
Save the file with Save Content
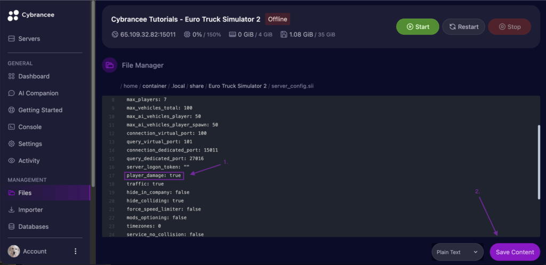click(x=515, y=252)
